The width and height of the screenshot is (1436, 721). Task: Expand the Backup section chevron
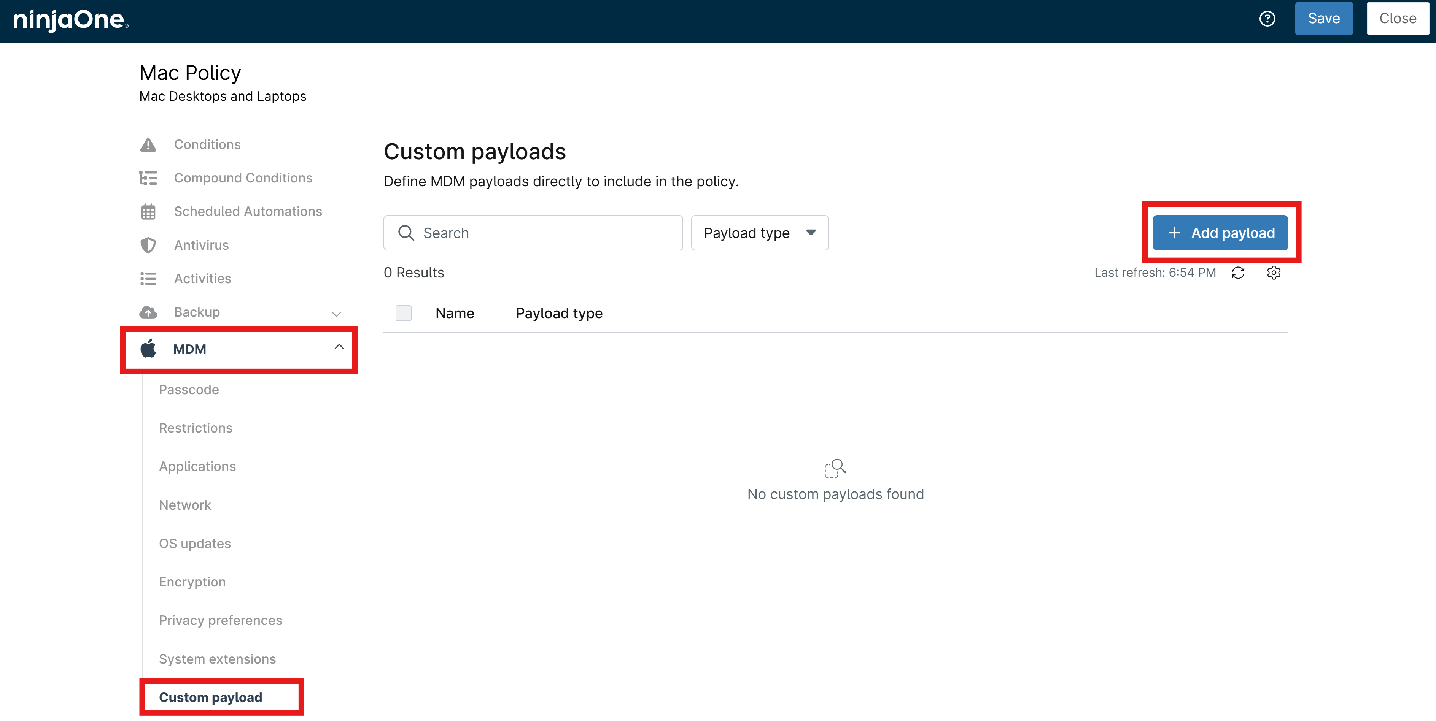coord(337,314)
